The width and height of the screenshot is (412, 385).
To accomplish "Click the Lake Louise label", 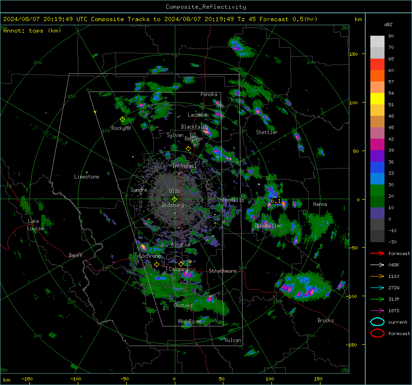I will tap(35, 225).
